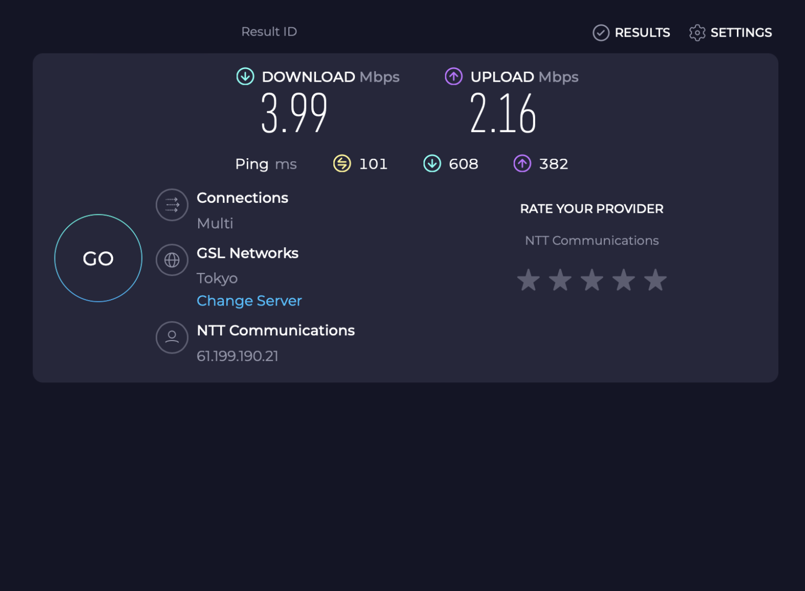
Task: Open the RESULTS menu item
Action: pos(642,32)
